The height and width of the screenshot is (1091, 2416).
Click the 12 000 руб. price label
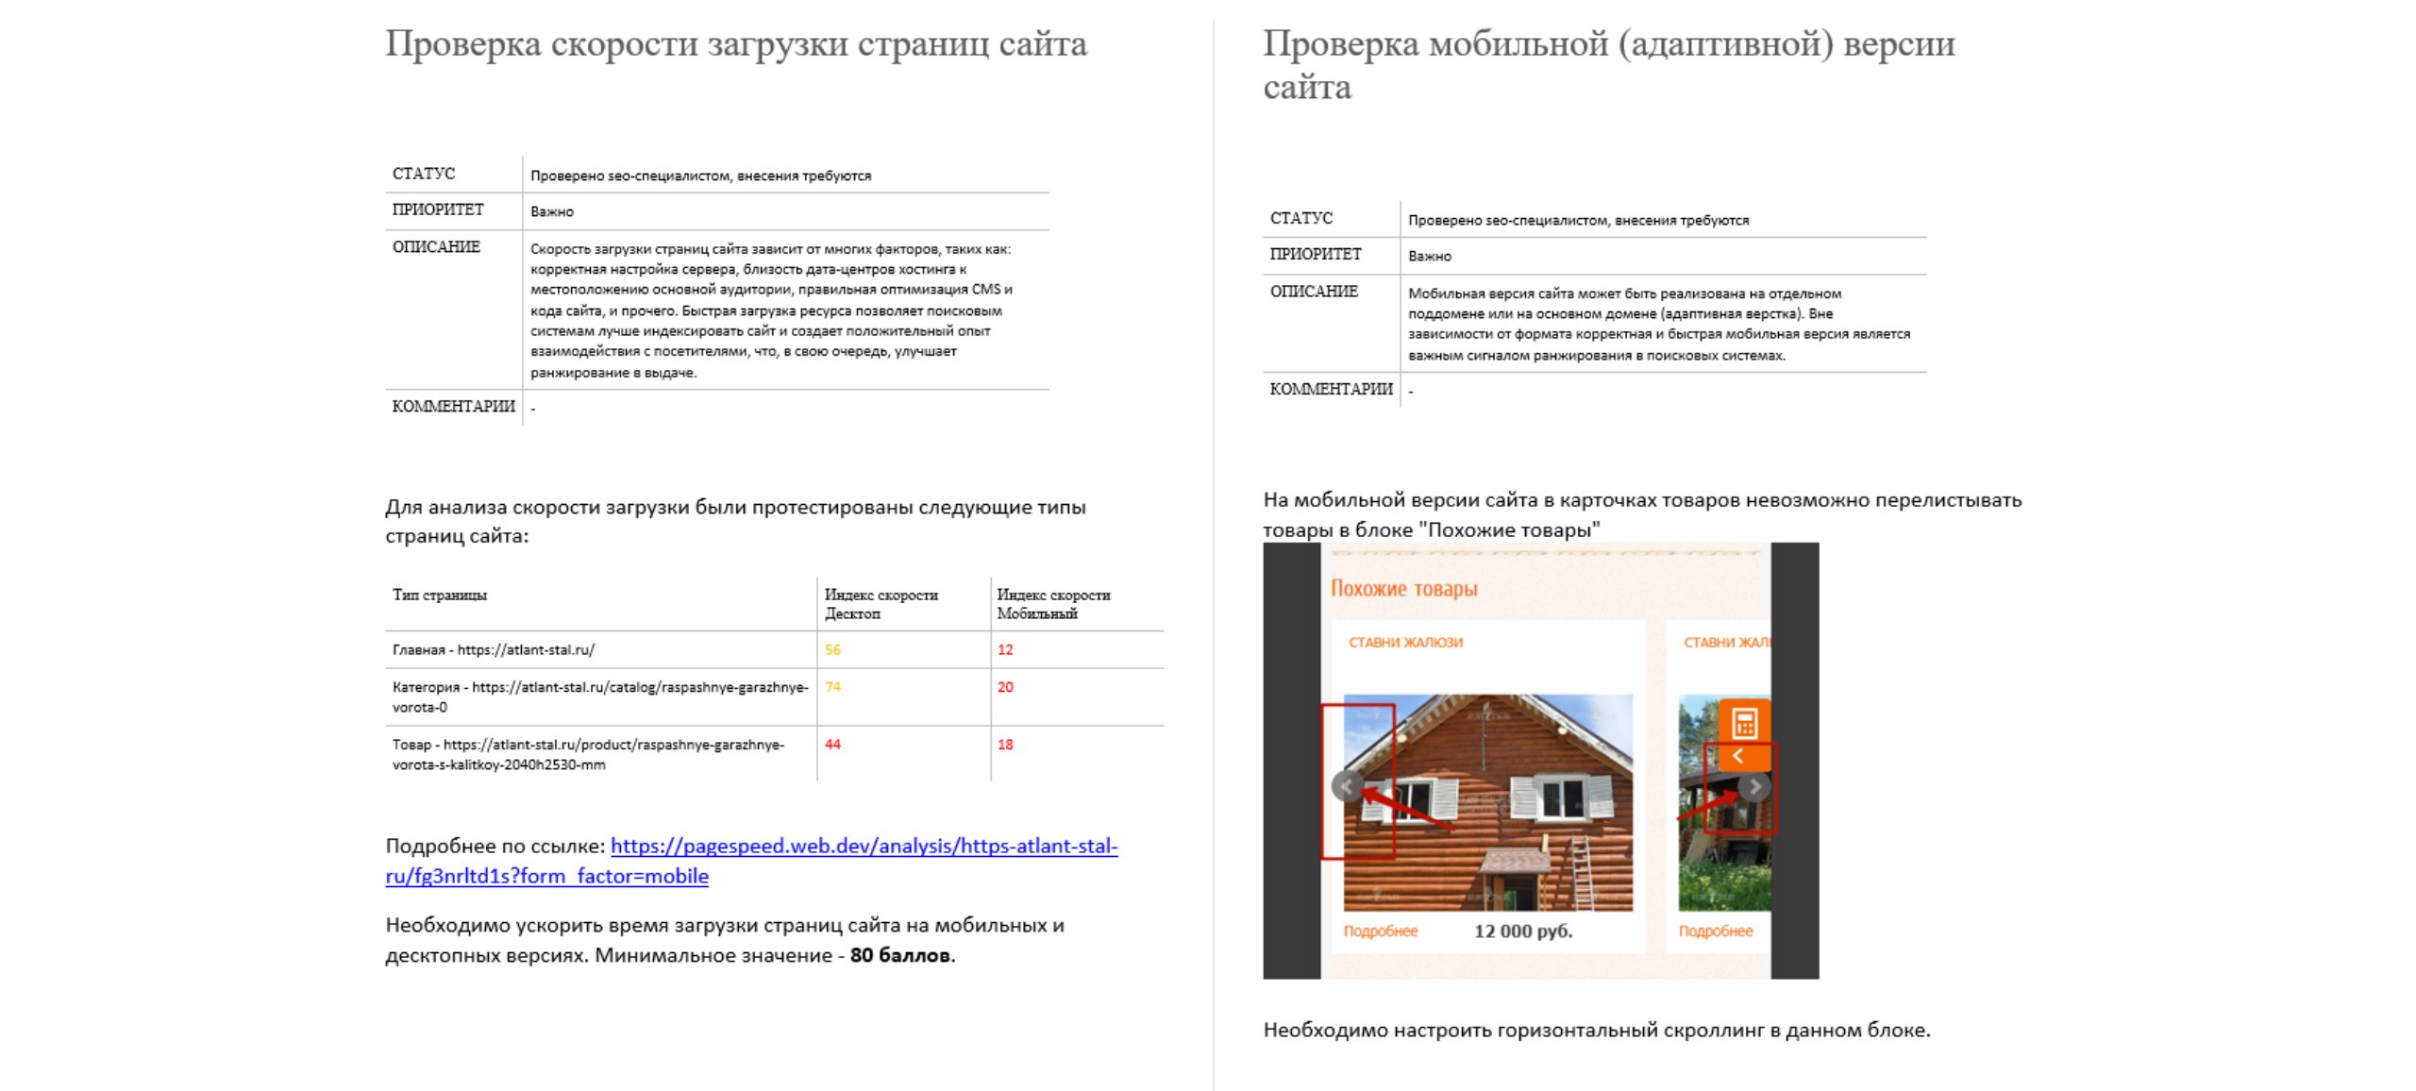[1522, 932]
